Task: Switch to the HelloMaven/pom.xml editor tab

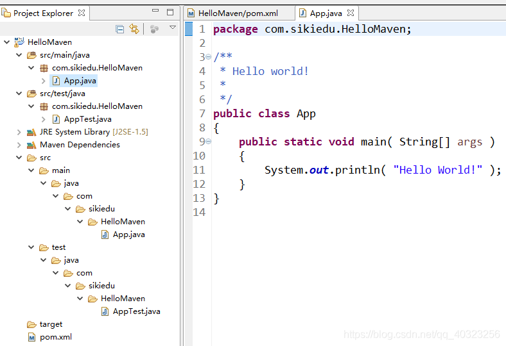Action: [x=238, y=13]
